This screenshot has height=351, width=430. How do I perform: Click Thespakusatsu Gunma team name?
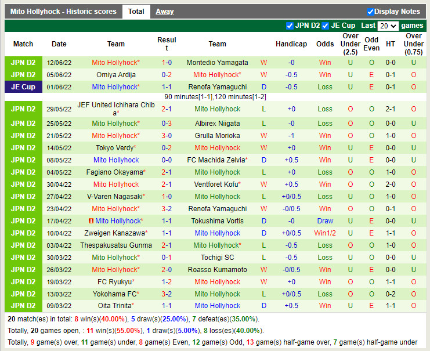(116, 245)
